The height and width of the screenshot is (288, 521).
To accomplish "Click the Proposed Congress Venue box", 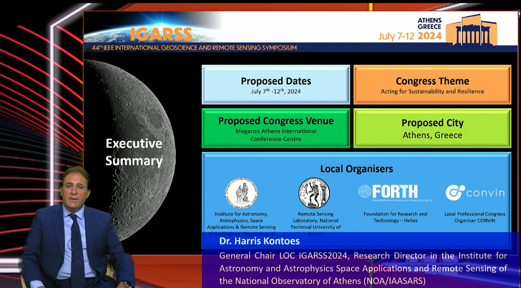I will point(276,129).
